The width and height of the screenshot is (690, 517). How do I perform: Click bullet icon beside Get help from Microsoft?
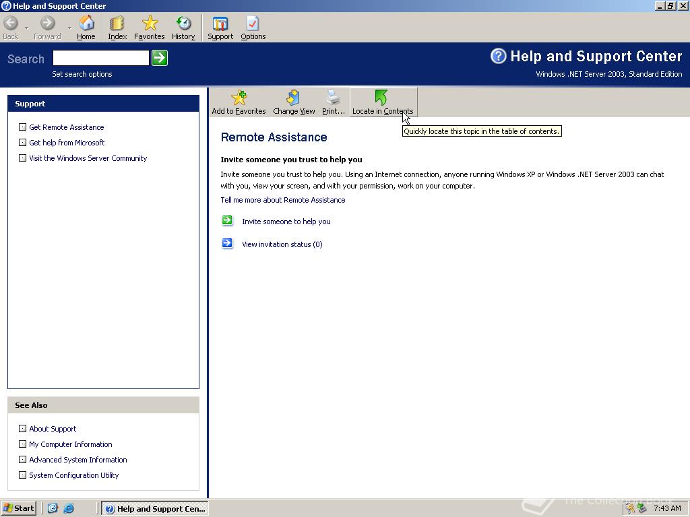click(x=22, y=143)
